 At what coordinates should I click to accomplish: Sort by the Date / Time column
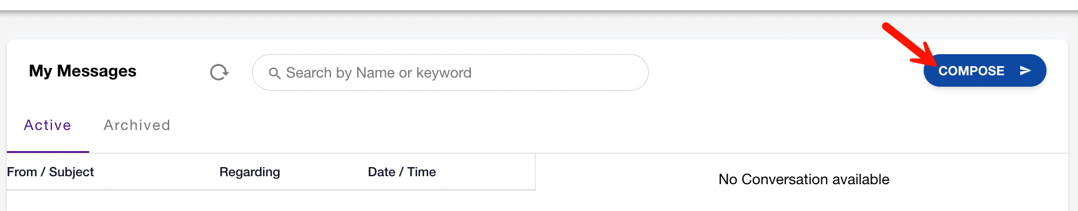pos(402,172)
